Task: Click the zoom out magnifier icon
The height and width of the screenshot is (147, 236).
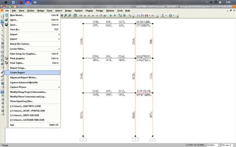Action: [x=70, y=15]
